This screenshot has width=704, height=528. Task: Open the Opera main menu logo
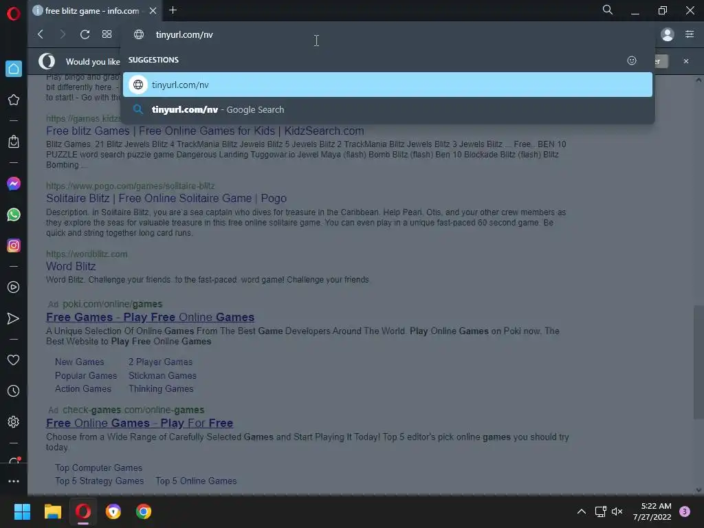[x=14, y=14]
